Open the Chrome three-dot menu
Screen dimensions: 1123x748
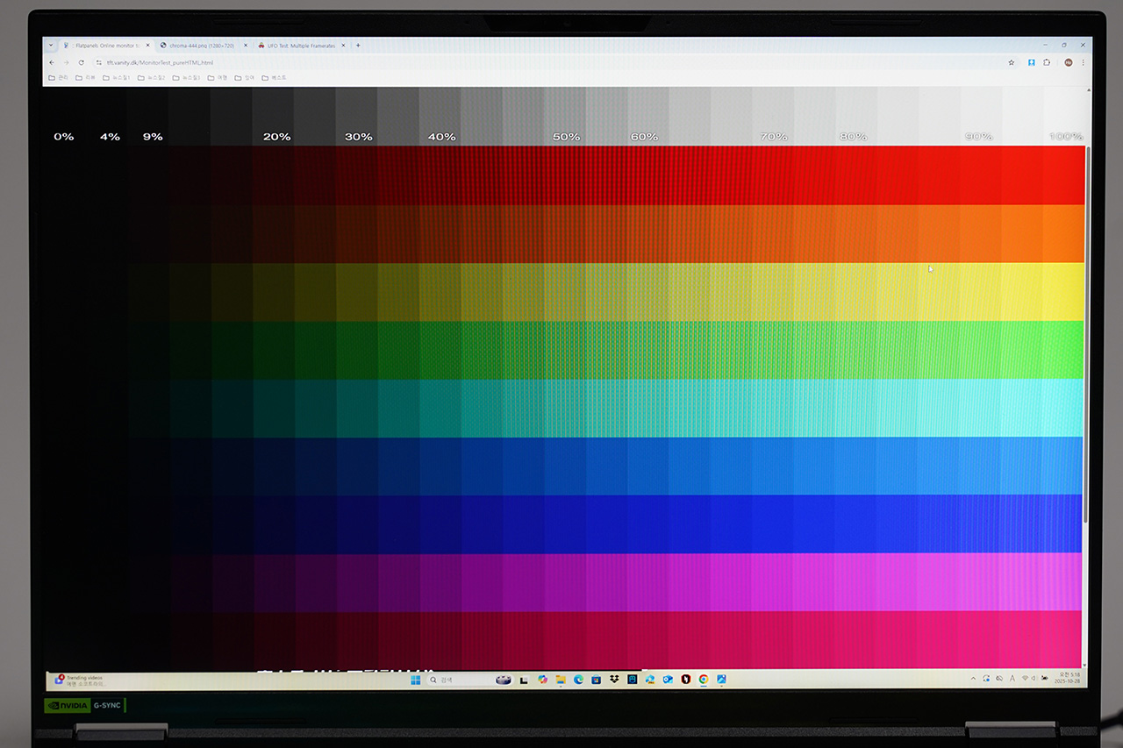(1084, 62)
